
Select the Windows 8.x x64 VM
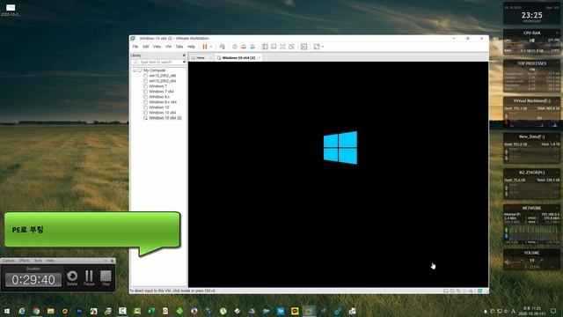(x=163, y=102)
